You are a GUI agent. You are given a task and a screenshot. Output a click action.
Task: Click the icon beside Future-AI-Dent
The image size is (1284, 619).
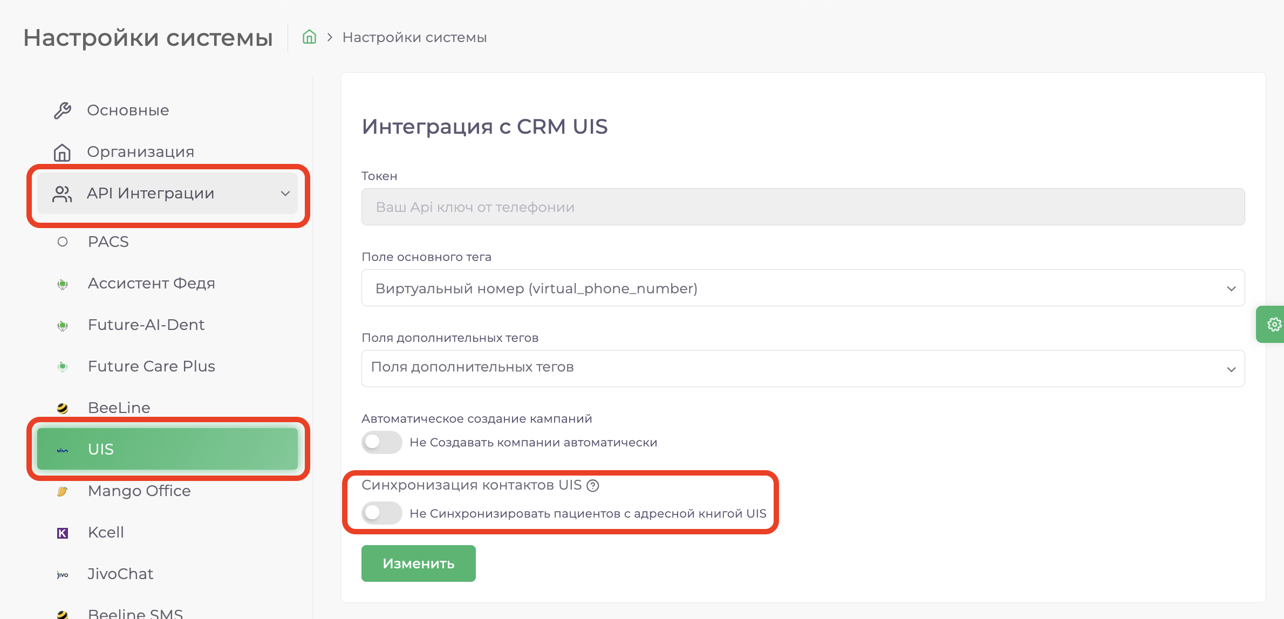[63, 325]
